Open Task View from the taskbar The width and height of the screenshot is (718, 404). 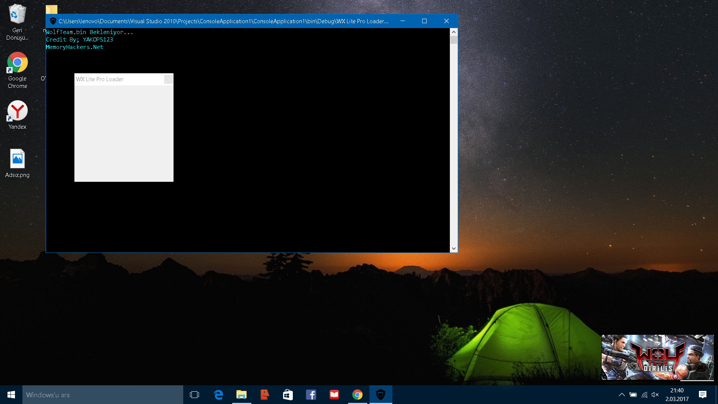(194, 395)
